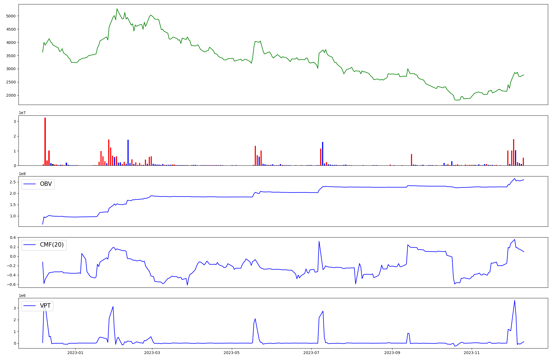This screenshot has height=359, width=552.
Task: Click the highest VPT spike near December 2023
Action: coord(514,301)
